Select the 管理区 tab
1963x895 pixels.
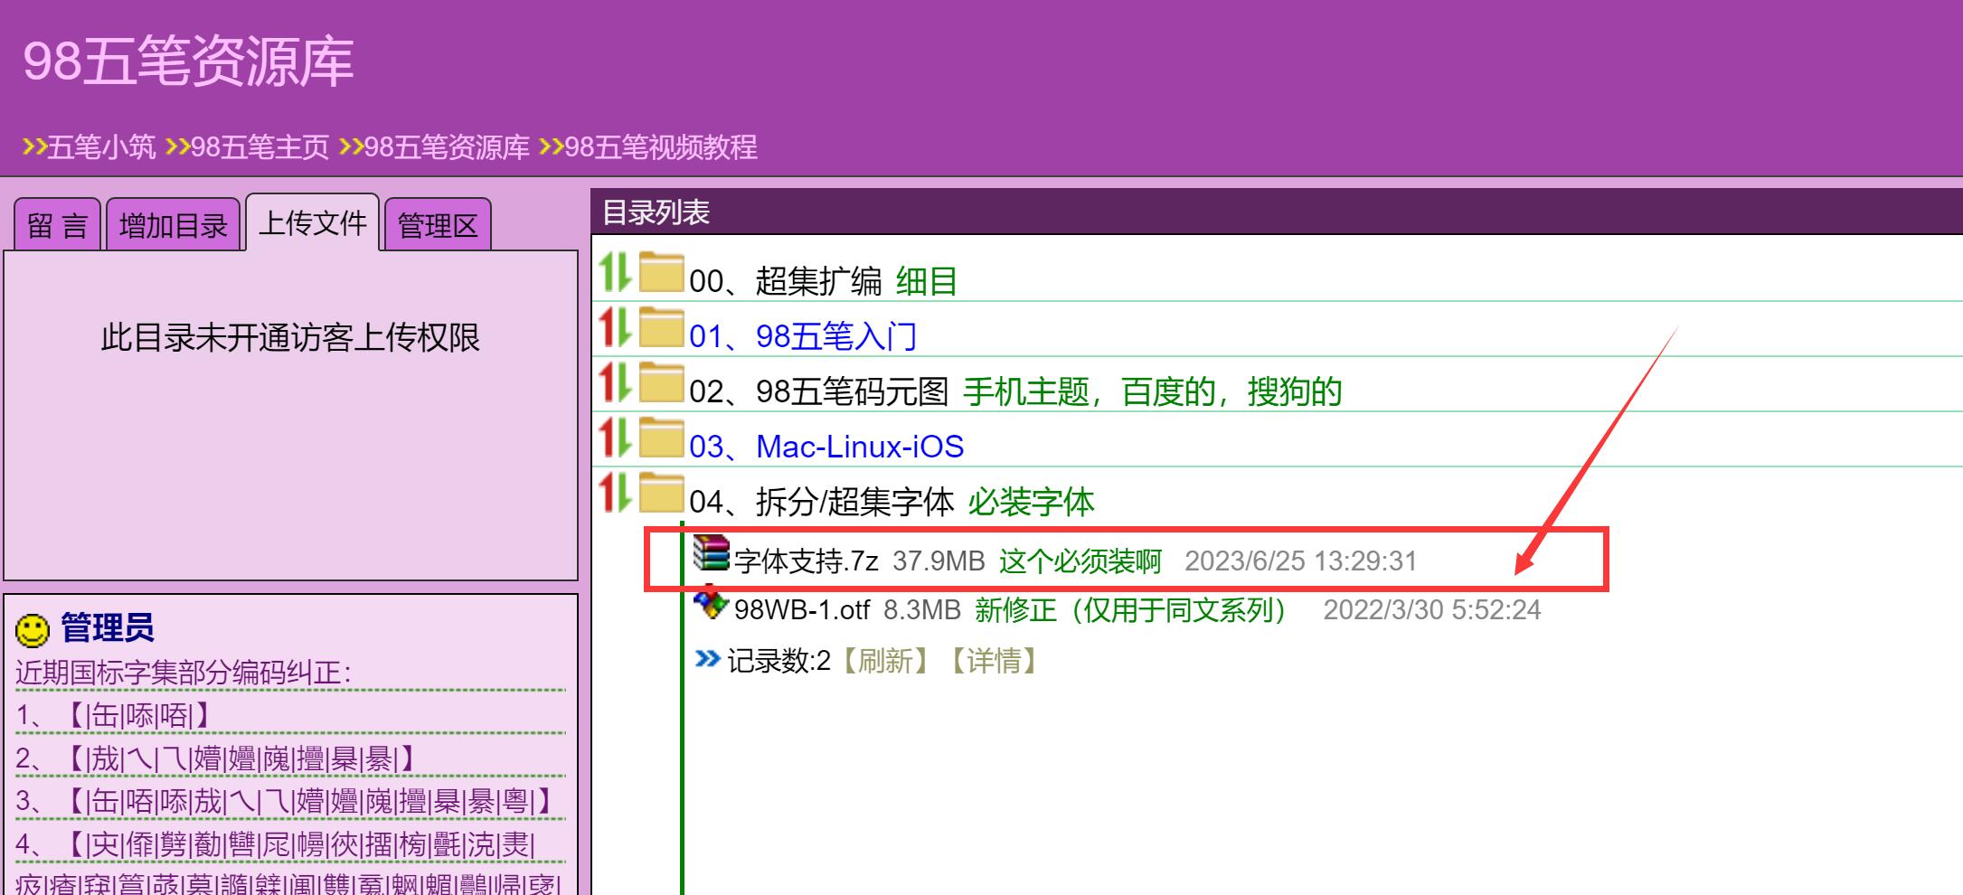pyautogui.click(x=438, y=225)
